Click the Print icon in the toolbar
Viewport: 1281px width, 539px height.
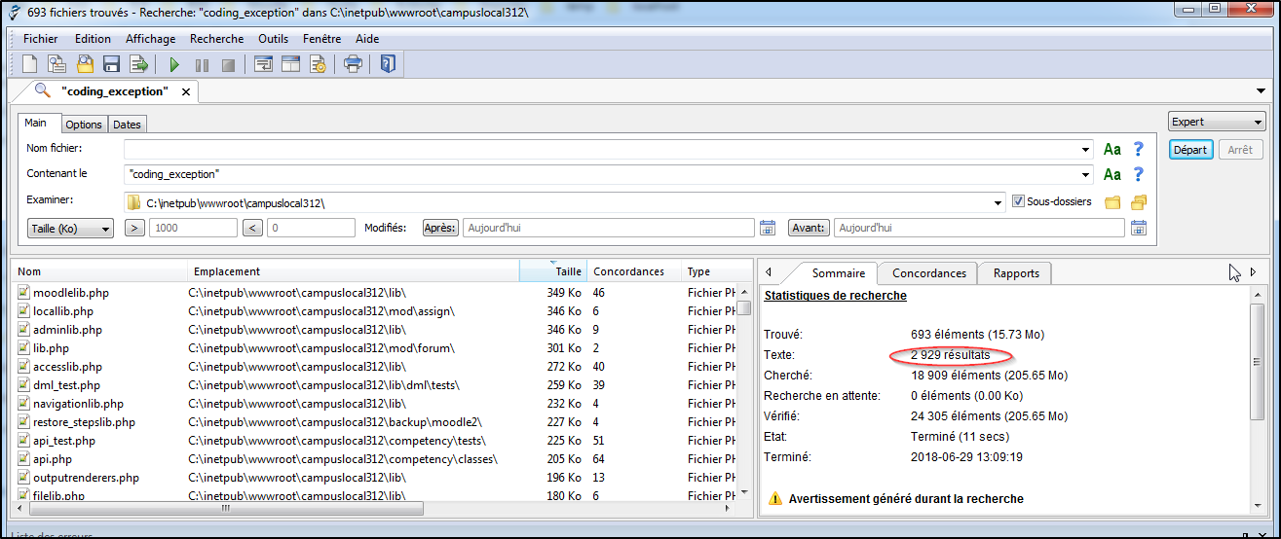(353, 65)
